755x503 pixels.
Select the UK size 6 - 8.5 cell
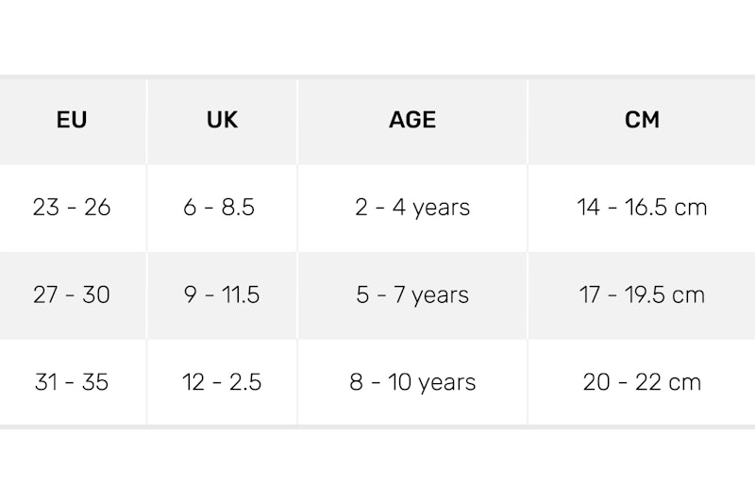point(222,208)
